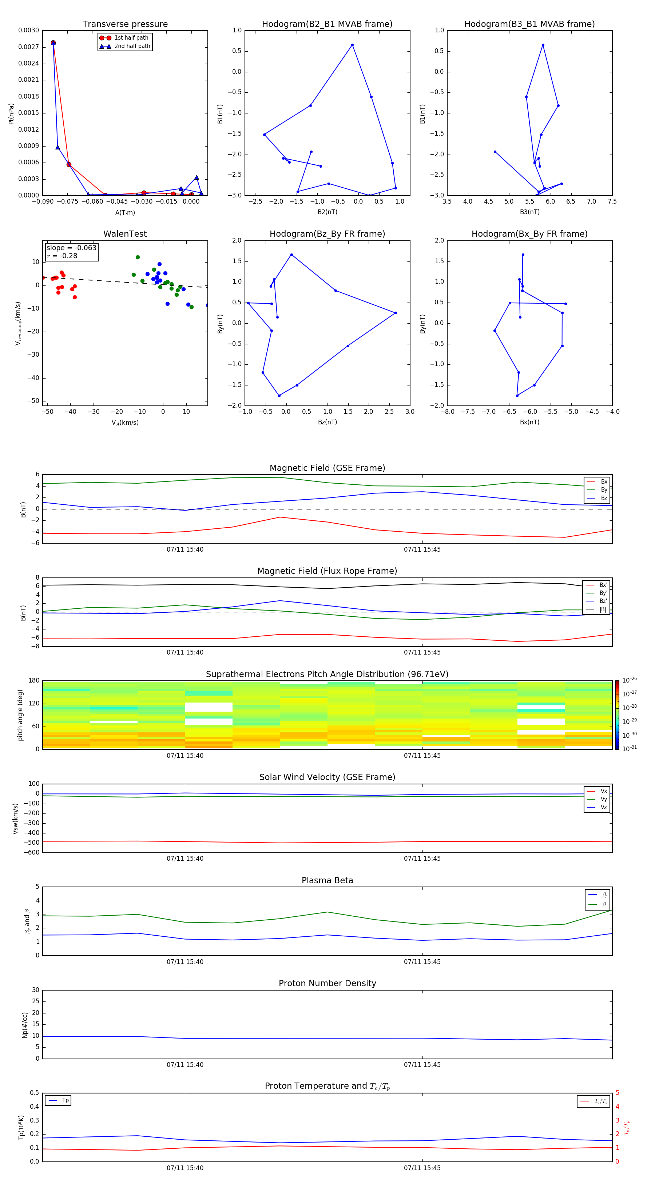Click the Suprathermal Electrons Pitch Angle Distribution title
The height and width of the screenshot is (1200, 655).
point(327,675)
